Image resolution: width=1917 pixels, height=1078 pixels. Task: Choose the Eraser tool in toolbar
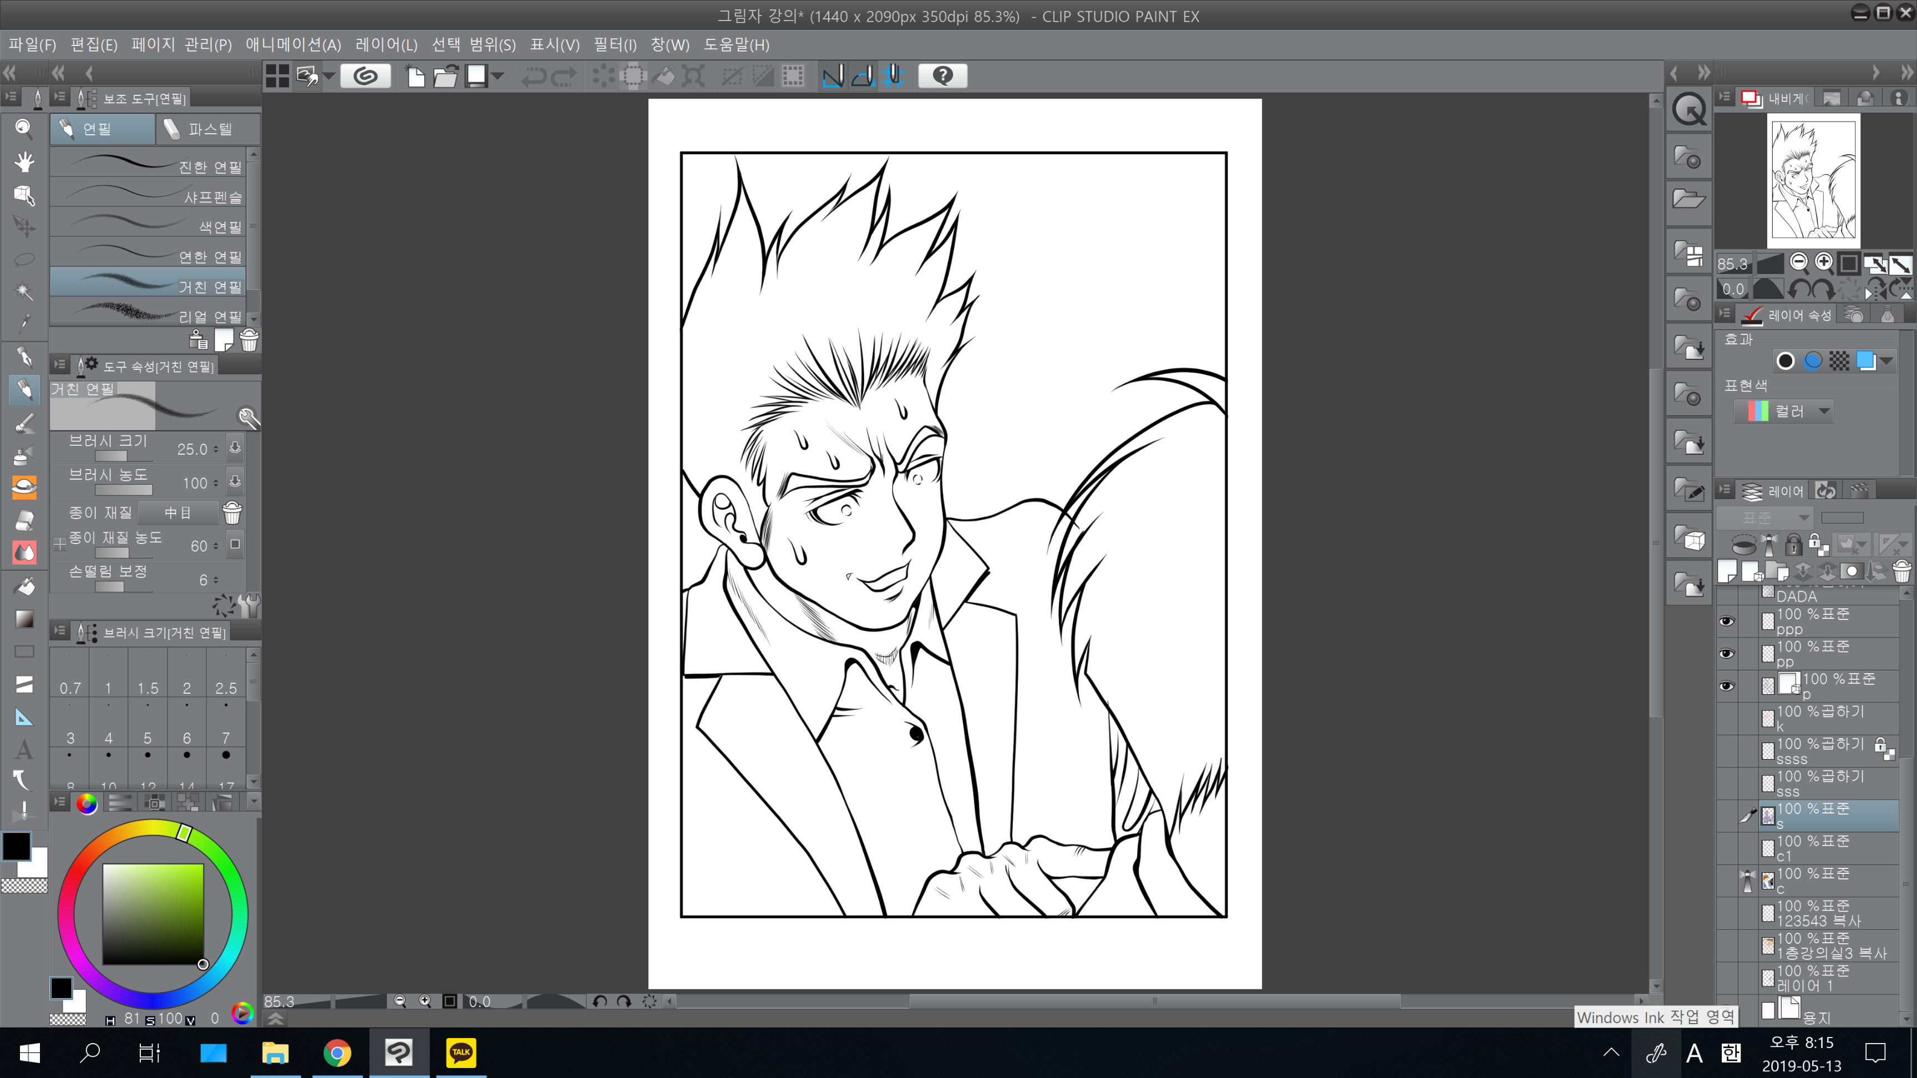click(x=24, y=519)
